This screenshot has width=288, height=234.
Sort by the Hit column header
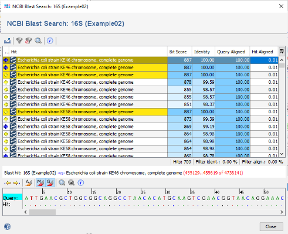pos(89,52)
